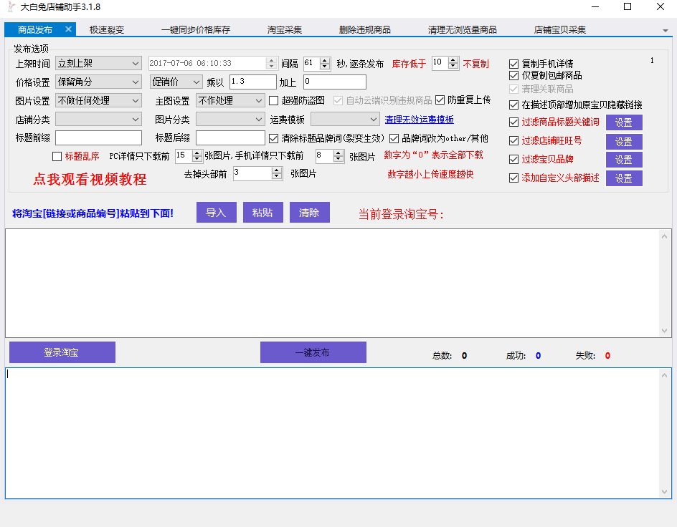Click the 导入 button

[x=216, y=212]
